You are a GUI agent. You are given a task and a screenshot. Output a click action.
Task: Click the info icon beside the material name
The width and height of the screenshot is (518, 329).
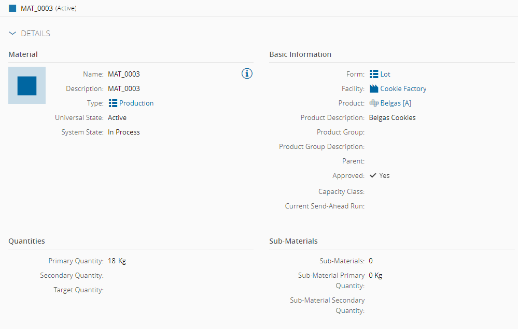(x=247, y=73)
